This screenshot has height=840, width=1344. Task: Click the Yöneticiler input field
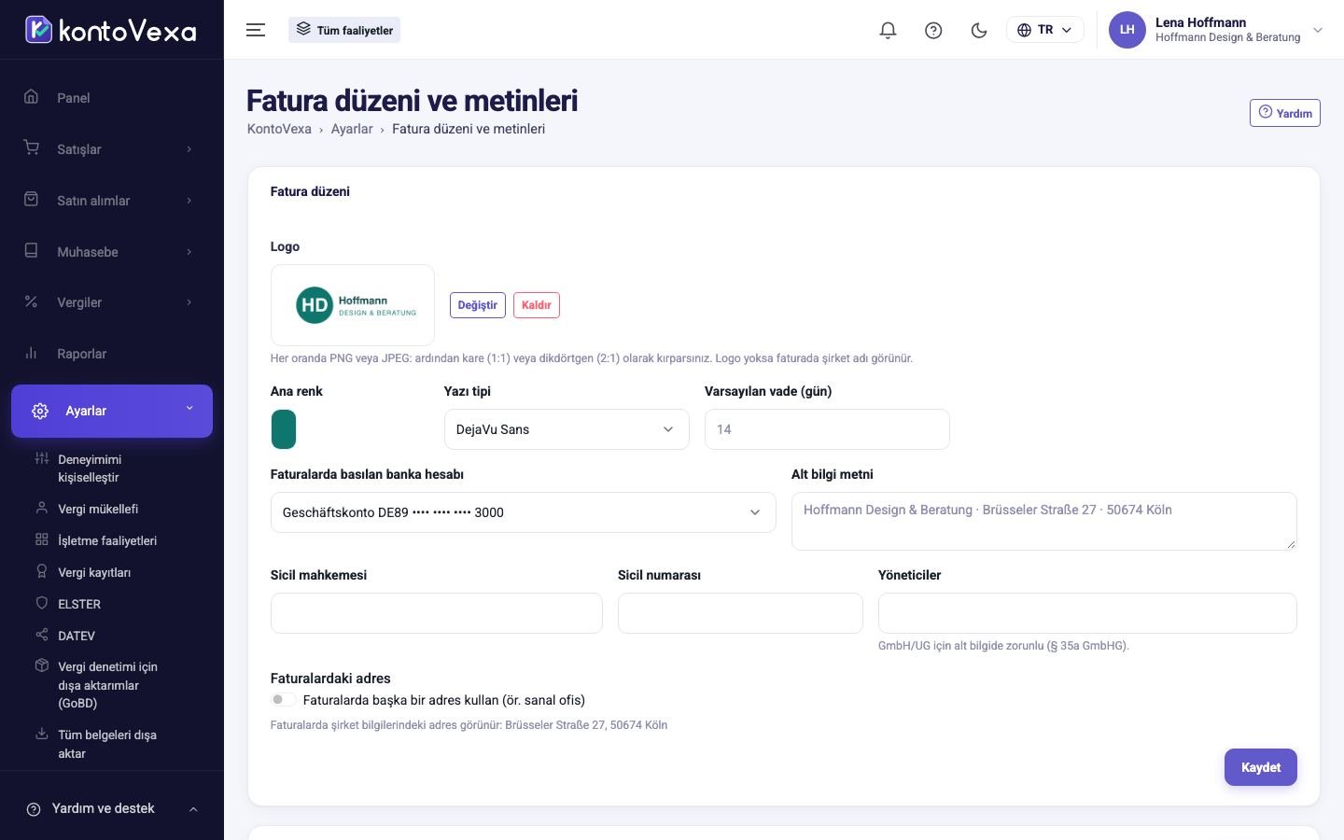coord(1087,613)
